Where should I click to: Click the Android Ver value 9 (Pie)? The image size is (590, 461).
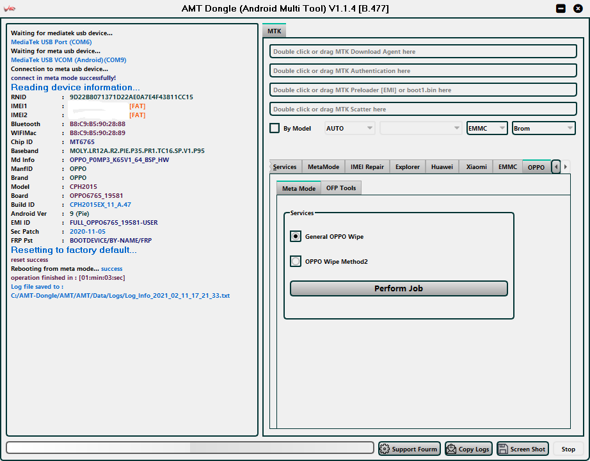79,214
